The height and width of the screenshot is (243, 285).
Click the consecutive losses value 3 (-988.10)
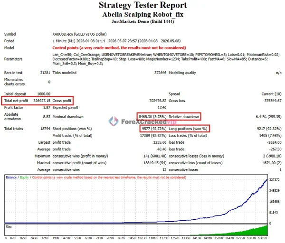tap(272, 156)
